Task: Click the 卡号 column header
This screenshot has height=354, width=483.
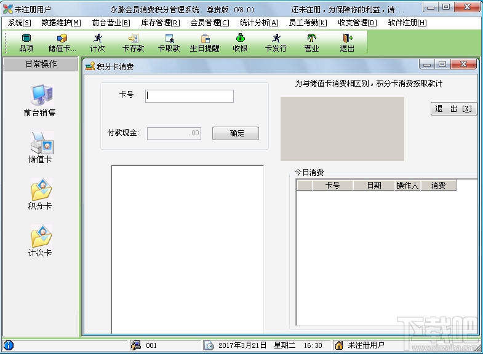Action: pos(332,186)
